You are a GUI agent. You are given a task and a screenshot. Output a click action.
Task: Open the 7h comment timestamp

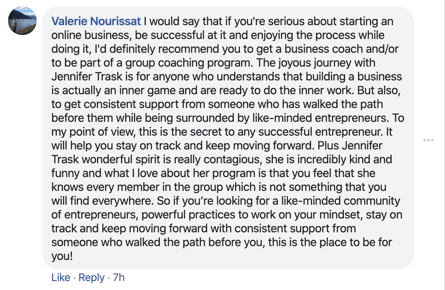pos(119,277)
